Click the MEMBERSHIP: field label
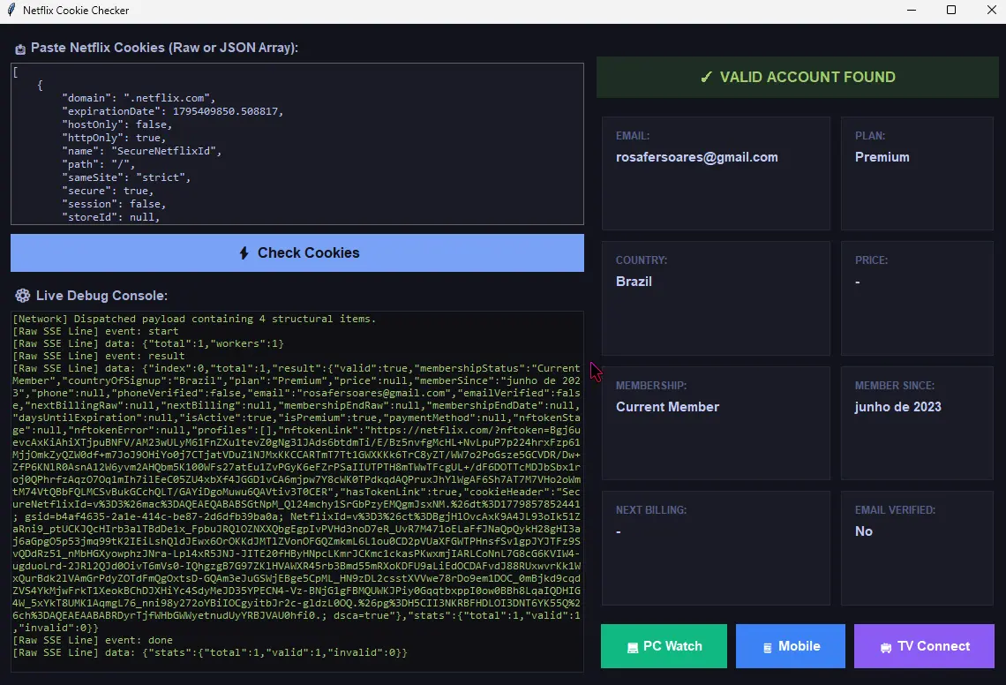This screenshot has width=1006, height=685. pos(651,386)
